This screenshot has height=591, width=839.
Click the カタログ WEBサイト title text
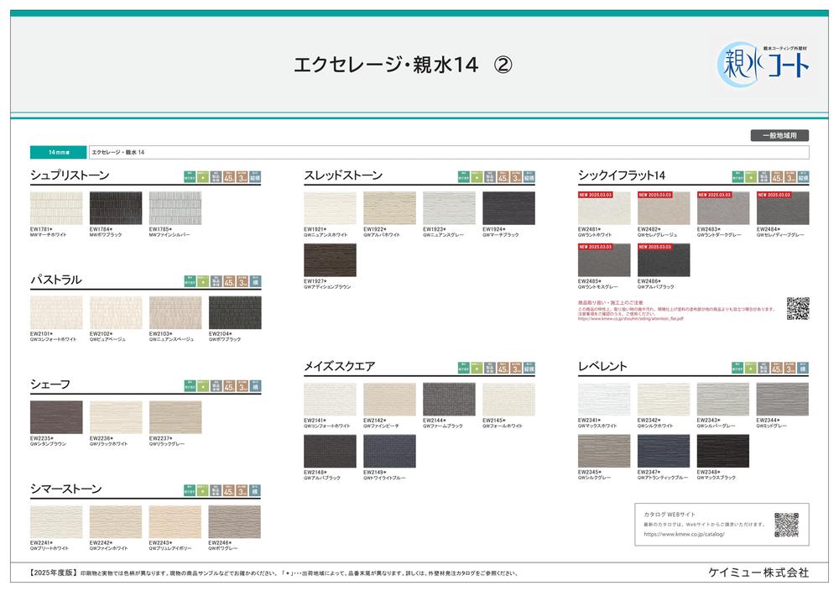pos(670,515)
